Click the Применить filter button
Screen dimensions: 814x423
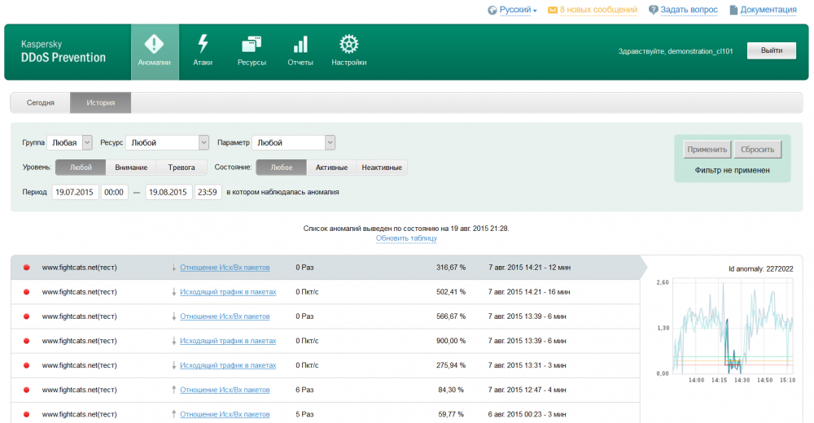(x=707, y=150)
